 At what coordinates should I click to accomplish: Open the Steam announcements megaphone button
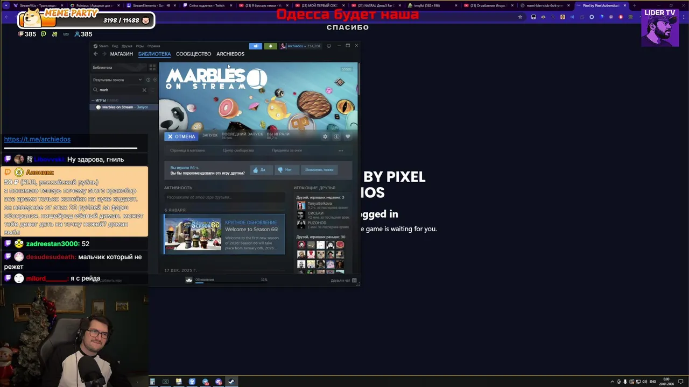point(256,46)
